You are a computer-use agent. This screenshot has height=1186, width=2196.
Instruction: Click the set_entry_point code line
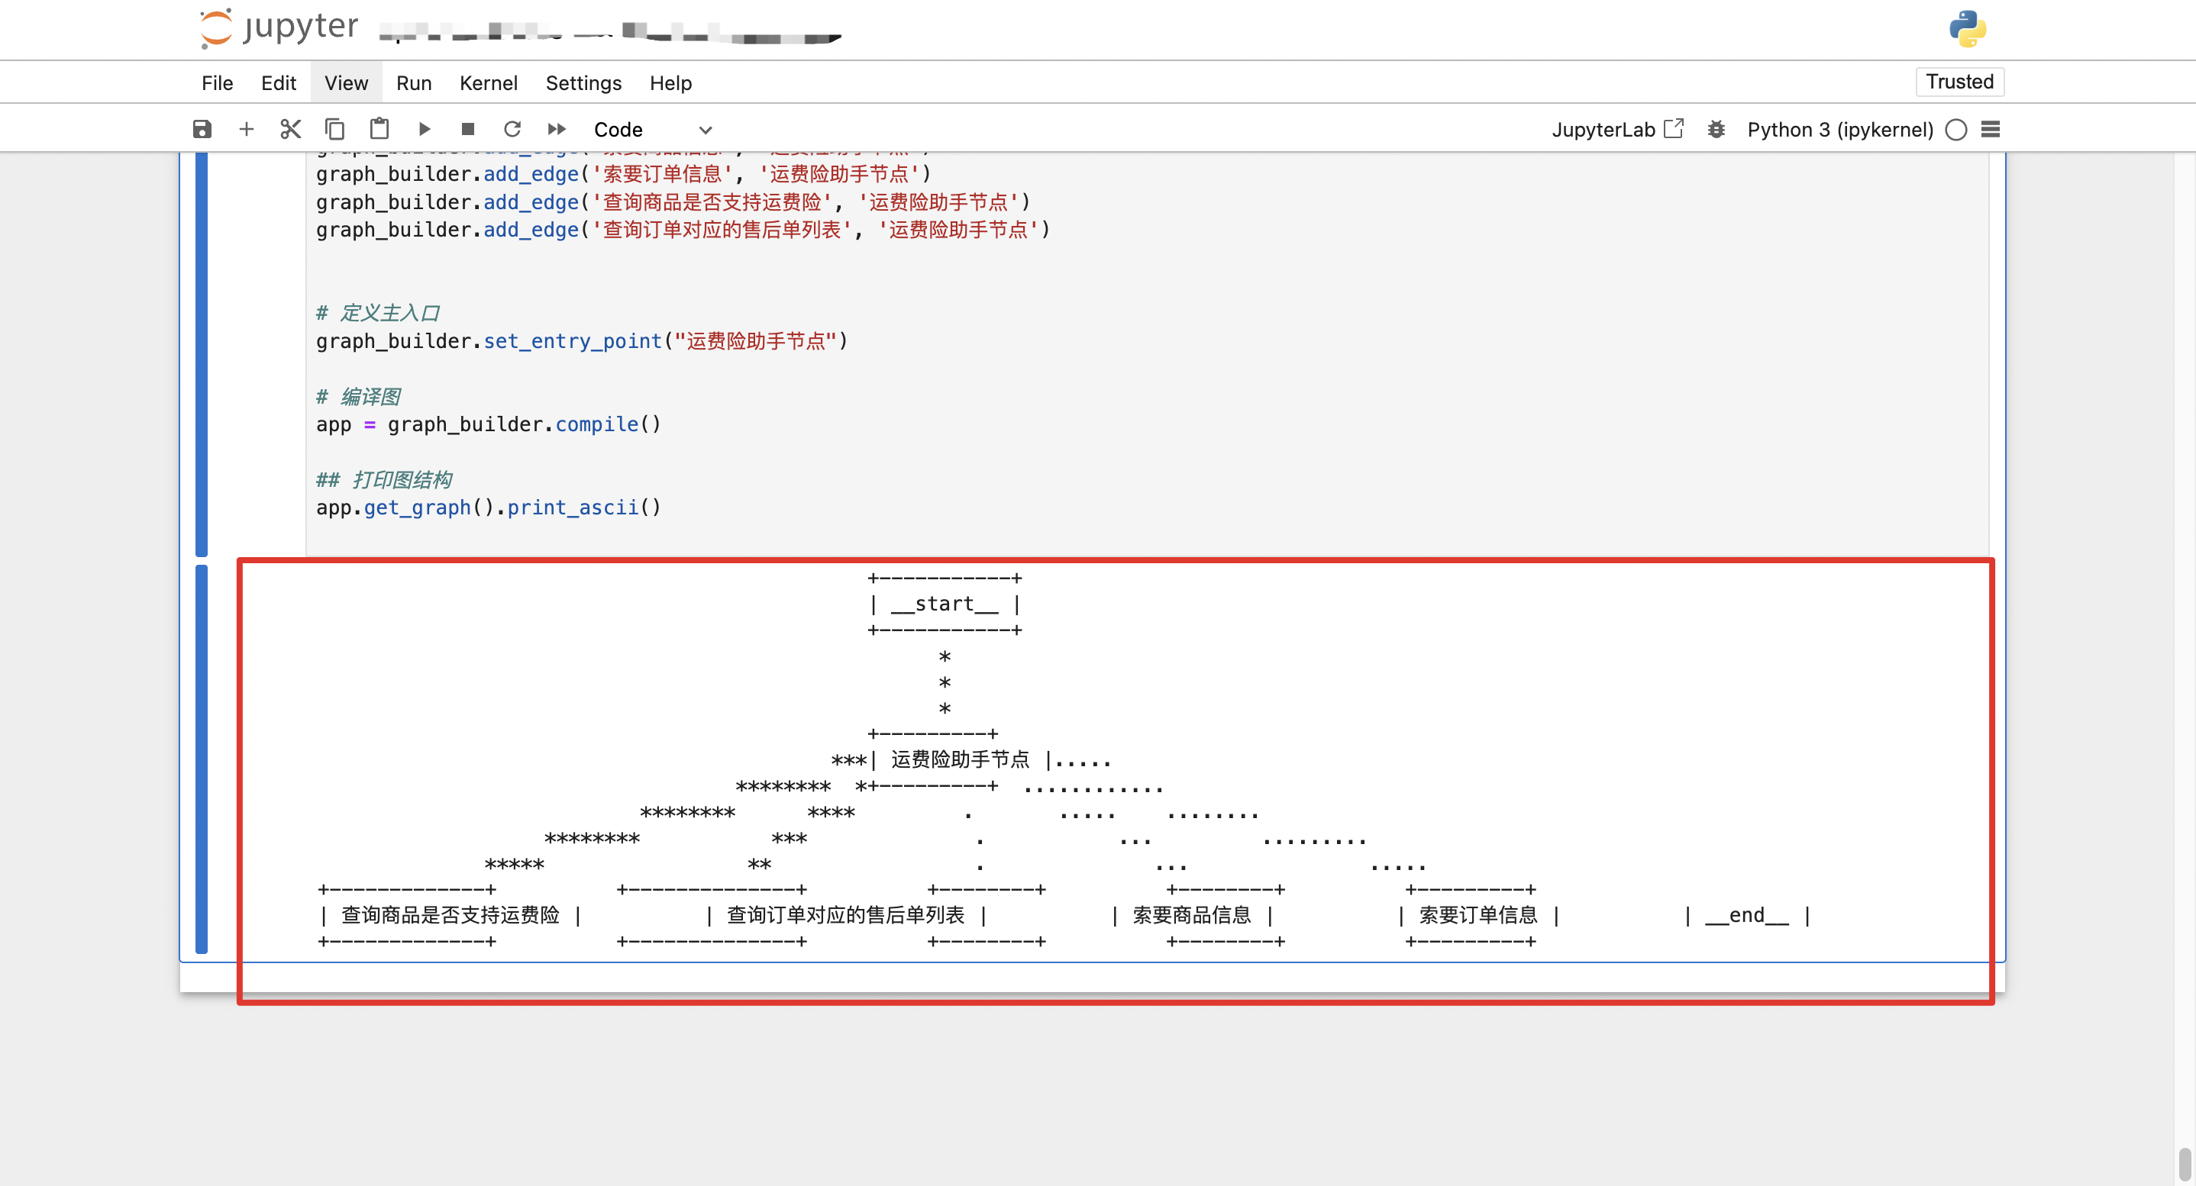point(581,342)
